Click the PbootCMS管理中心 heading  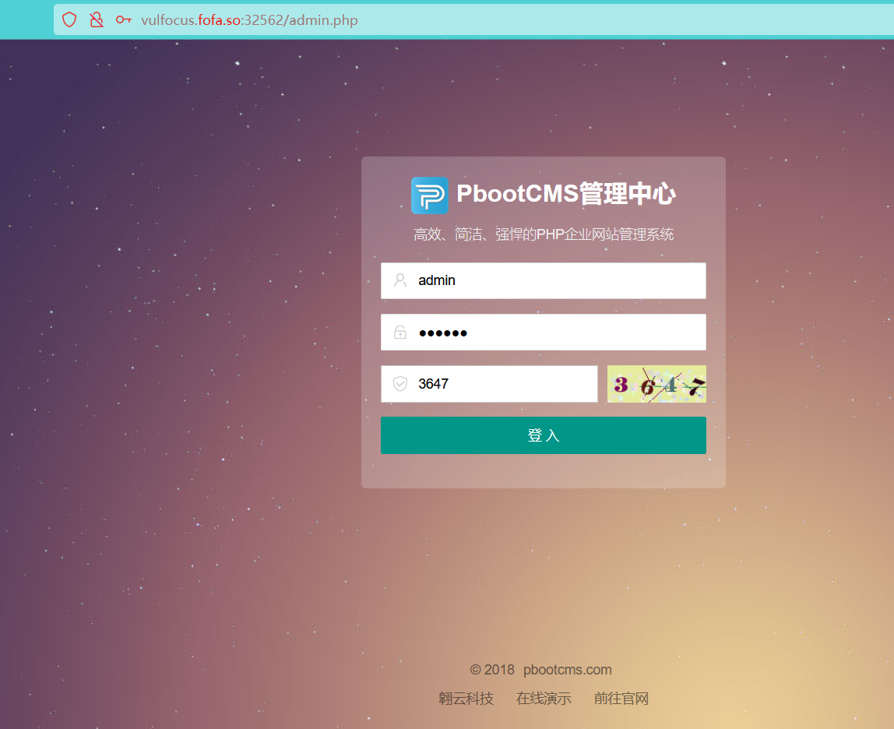click(565, 195)
